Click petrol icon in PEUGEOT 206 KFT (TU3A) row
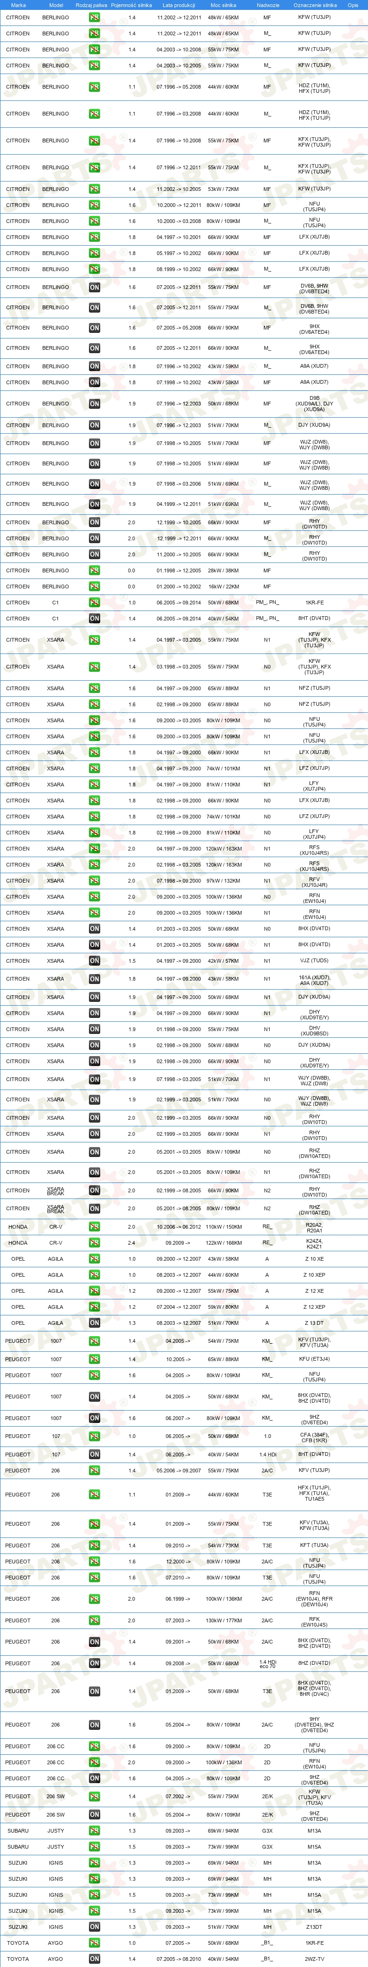The width and height of the screenshot is (368, 1967). (95, 1545)
